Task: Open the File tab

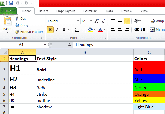Action: tap(8, 11)
